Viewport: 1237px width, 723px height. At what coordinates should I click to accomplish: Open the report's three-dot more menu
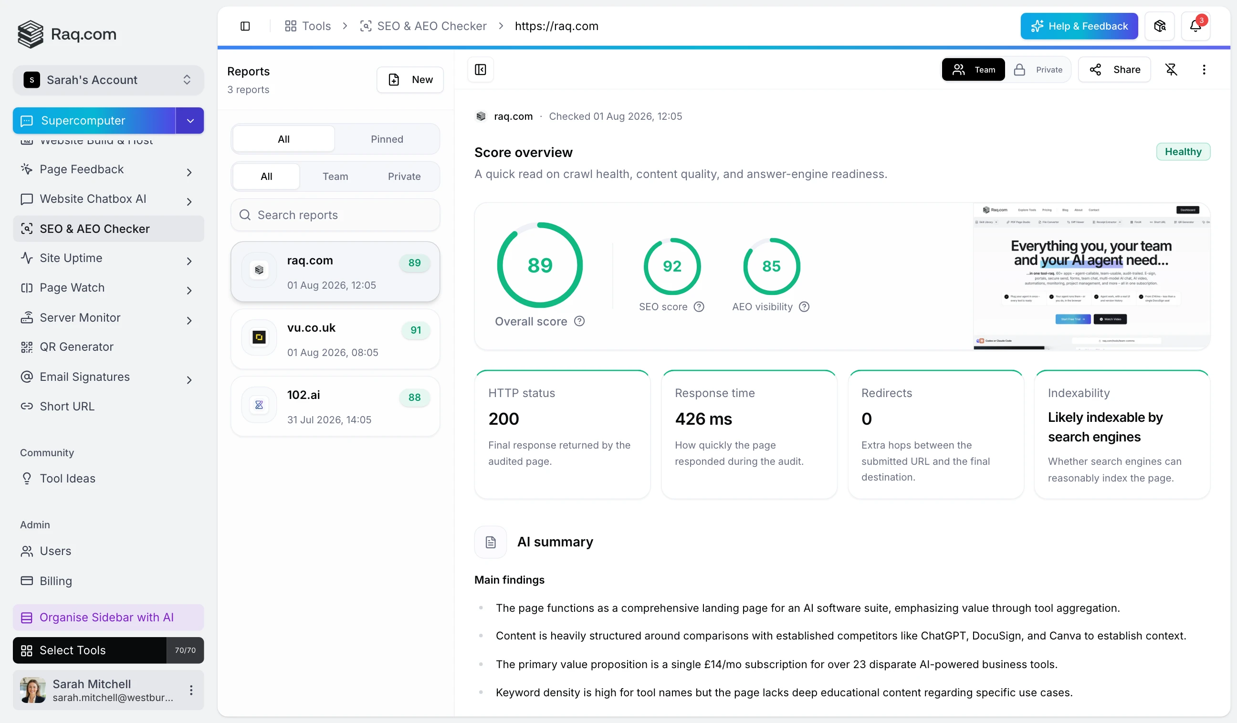click(1204, 70)
